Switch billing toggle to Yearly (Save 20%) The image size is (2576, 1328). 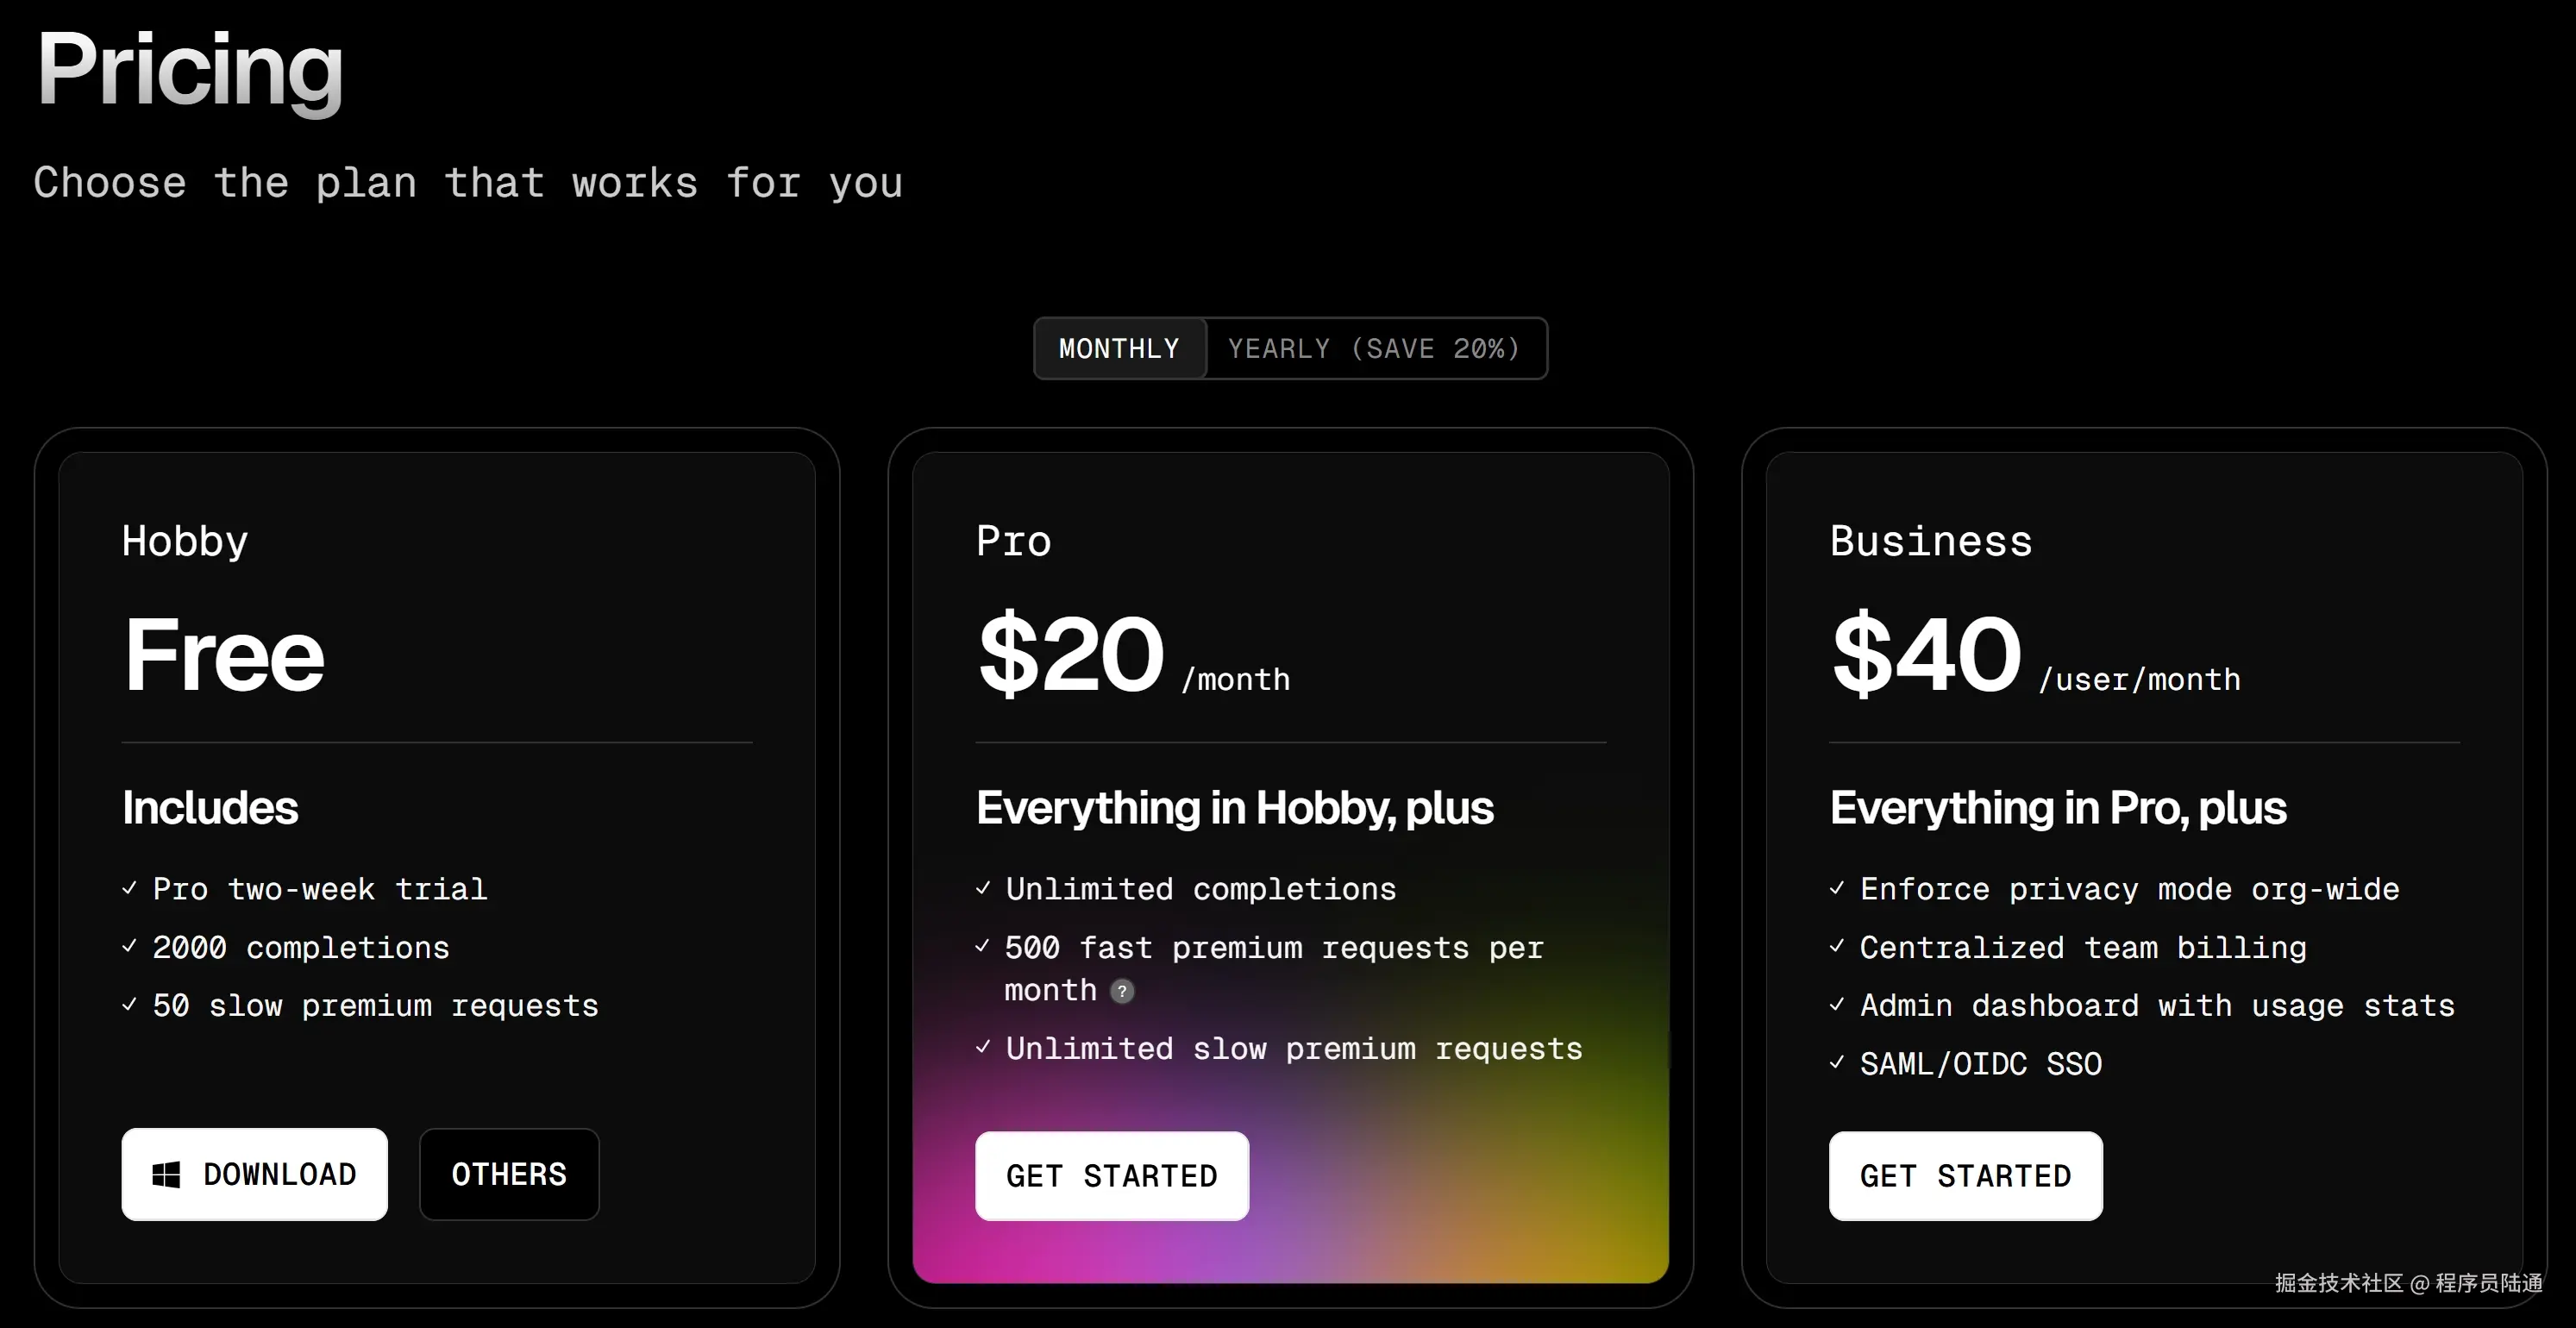click(x=1375, y=348)
